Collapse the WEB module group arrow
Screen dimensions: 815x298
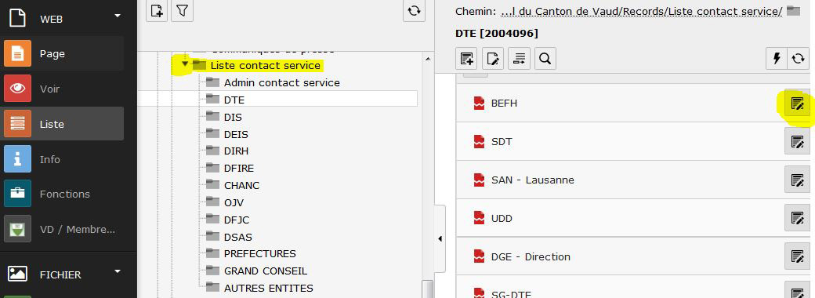(x=118, y=16)
